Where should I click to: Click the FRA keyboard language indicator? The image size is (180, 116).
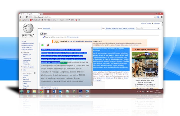pos(151,91)
